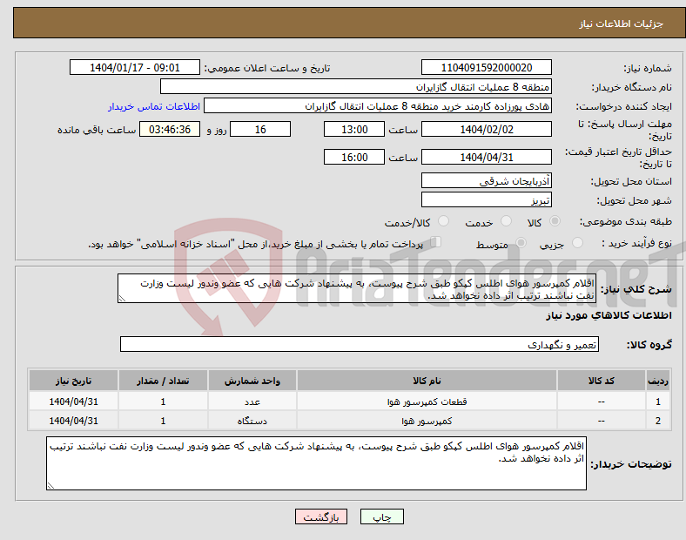Click the واحد شمارش column header
The width and height of the screenshot is (686, 540).
click(252, 381)
